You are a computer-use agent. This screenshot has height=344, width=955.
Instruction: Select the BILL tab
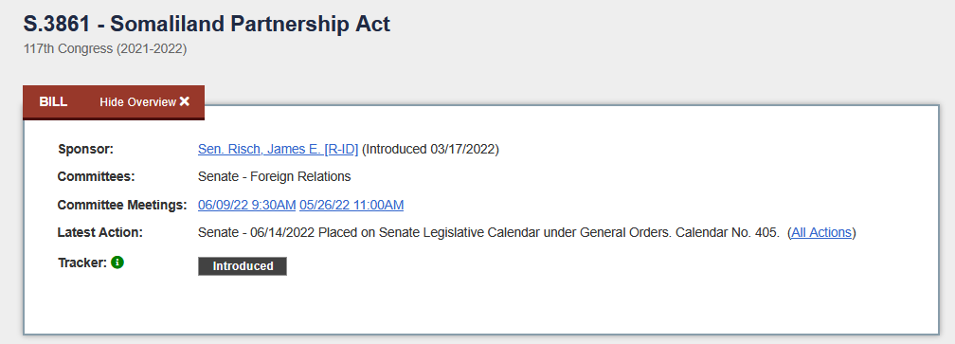pyautogui.click(x=53, y=101)
